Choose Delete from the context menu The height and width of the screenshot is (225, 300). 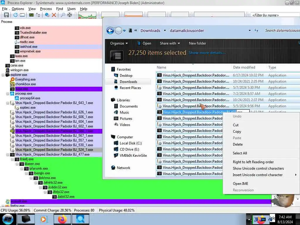(x=261, y=144)
